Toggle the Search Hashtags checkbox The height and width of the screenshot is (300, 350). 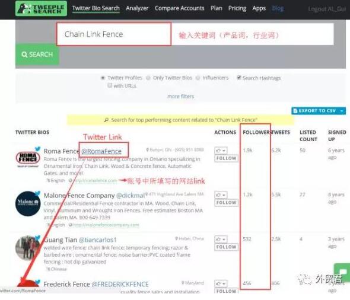(239, 78)
